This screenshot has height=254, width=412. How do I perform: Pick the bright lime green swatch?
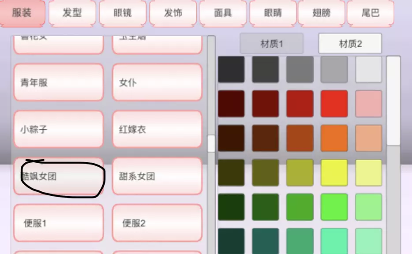334,207
